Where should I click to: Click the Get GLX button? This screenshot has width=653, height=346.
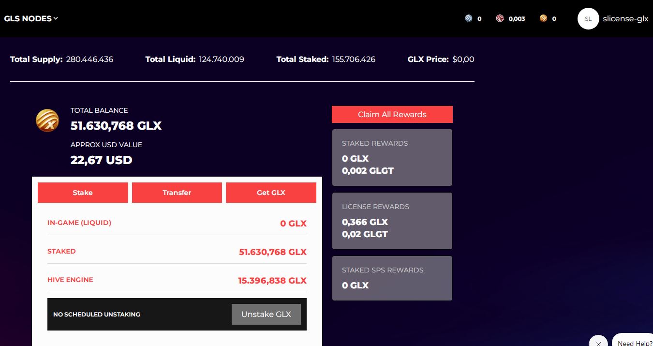click(x=271, y=193)
